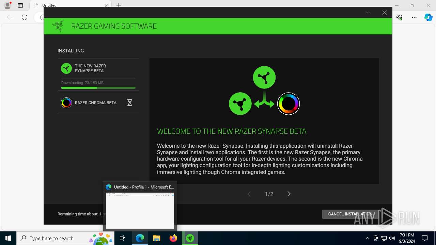Click the Razer Chroma Beta rainbow icon
Screen dimensions: 436x245
pos(66,103)
